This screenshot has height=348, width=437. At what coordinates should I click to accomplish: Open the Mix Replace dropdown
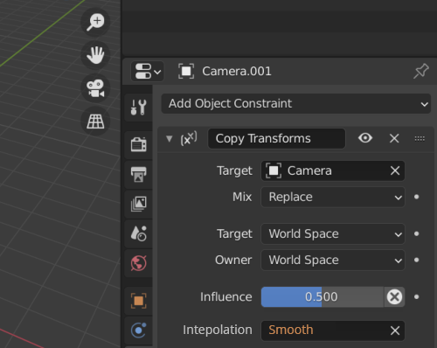coord(333,197)
